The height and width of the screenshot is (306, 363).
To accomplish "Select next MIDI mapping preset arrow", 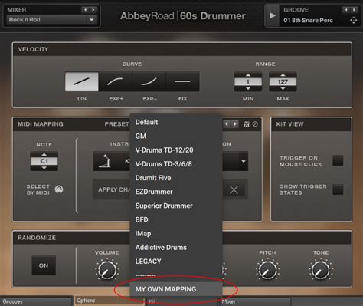I will [x=235, y=124].
